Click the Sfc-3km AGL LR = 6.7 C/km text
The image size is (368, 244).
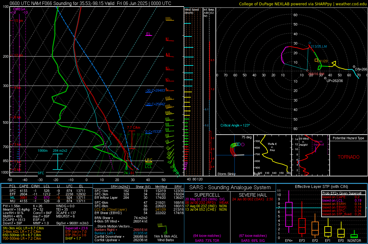[23, 228]
